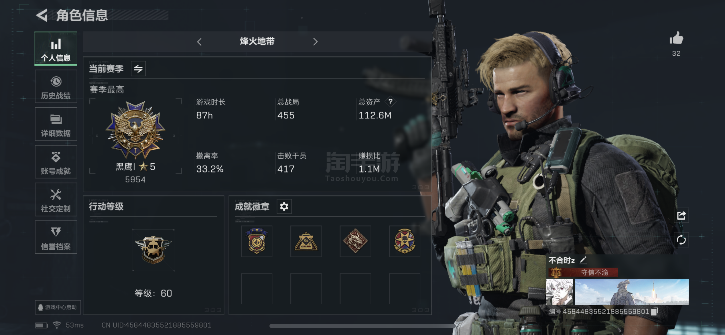The height and width of the screenshot is (335, 725).
Task: Click the thumbs-up like icon
Action: 676,38
